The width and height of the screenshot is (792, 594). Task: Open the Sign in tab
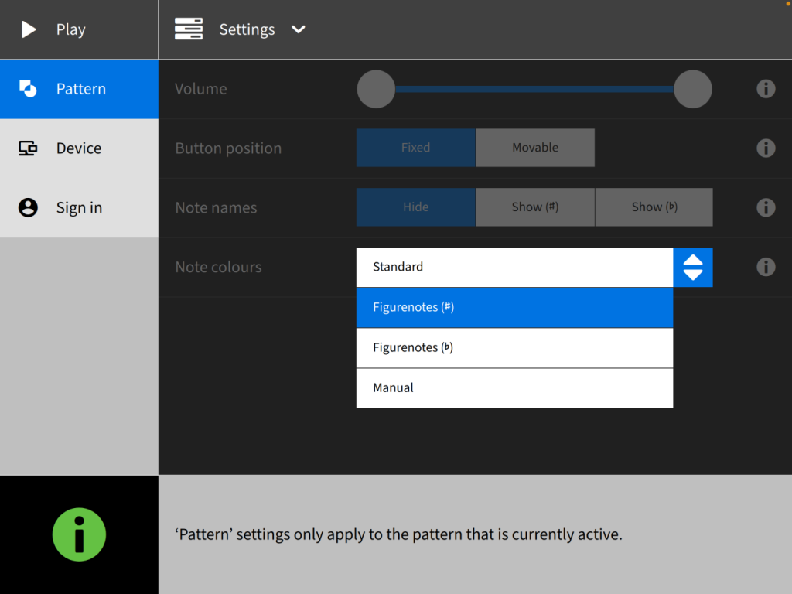point(80,207)
